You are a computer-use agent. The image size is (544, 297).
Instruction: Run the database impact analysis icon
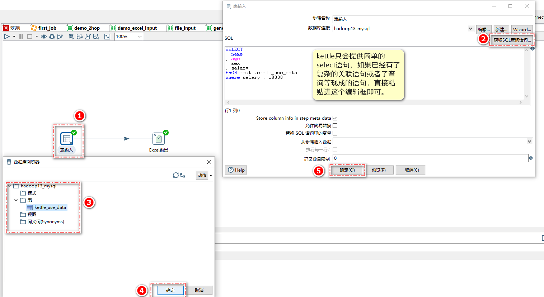point(80,37)
